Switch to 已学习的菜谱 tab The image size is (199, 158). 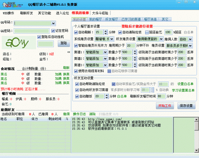pyautogui.click(x=131, y=19)
